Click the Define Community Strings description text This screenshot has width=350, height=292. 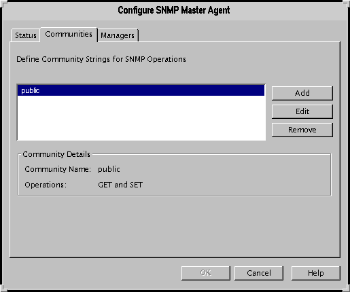pos(101,59)
